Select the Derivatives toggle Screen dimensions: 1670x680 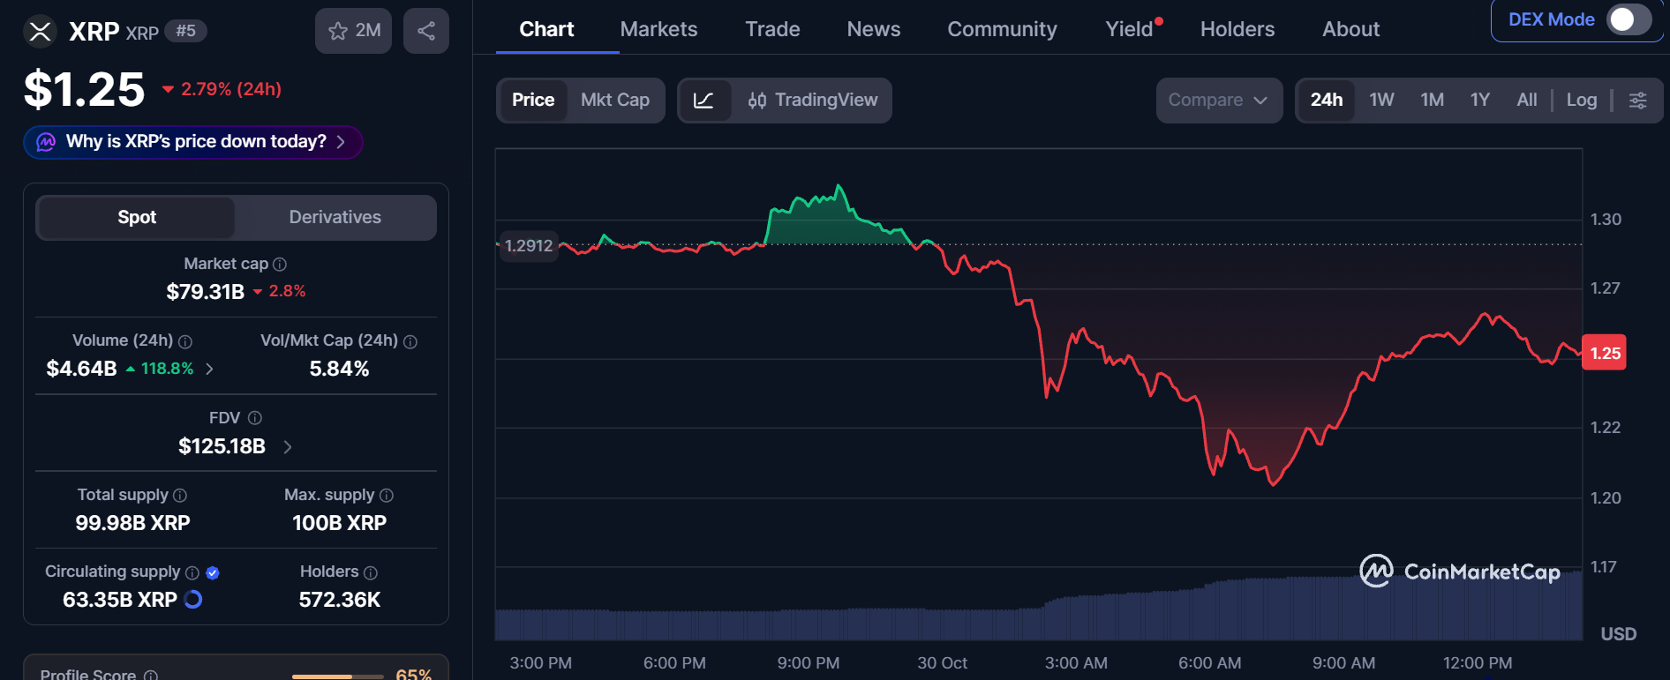click(x=335, y=218)
